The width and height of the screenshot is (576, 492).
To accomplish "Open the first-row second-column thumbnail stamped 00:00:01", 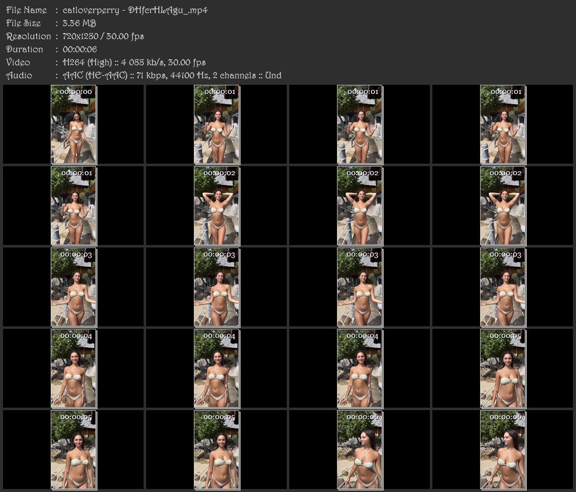I will pyautogui.click(x=217, y=125).
